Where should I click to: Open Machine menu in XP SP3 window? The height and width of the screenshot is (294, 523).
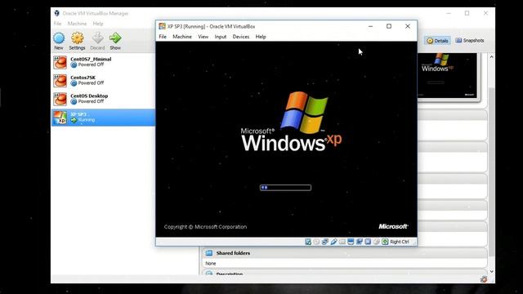182,37
